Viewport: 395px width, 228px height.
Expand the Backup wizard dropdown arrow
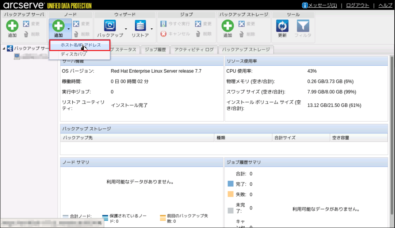point(126,29)
